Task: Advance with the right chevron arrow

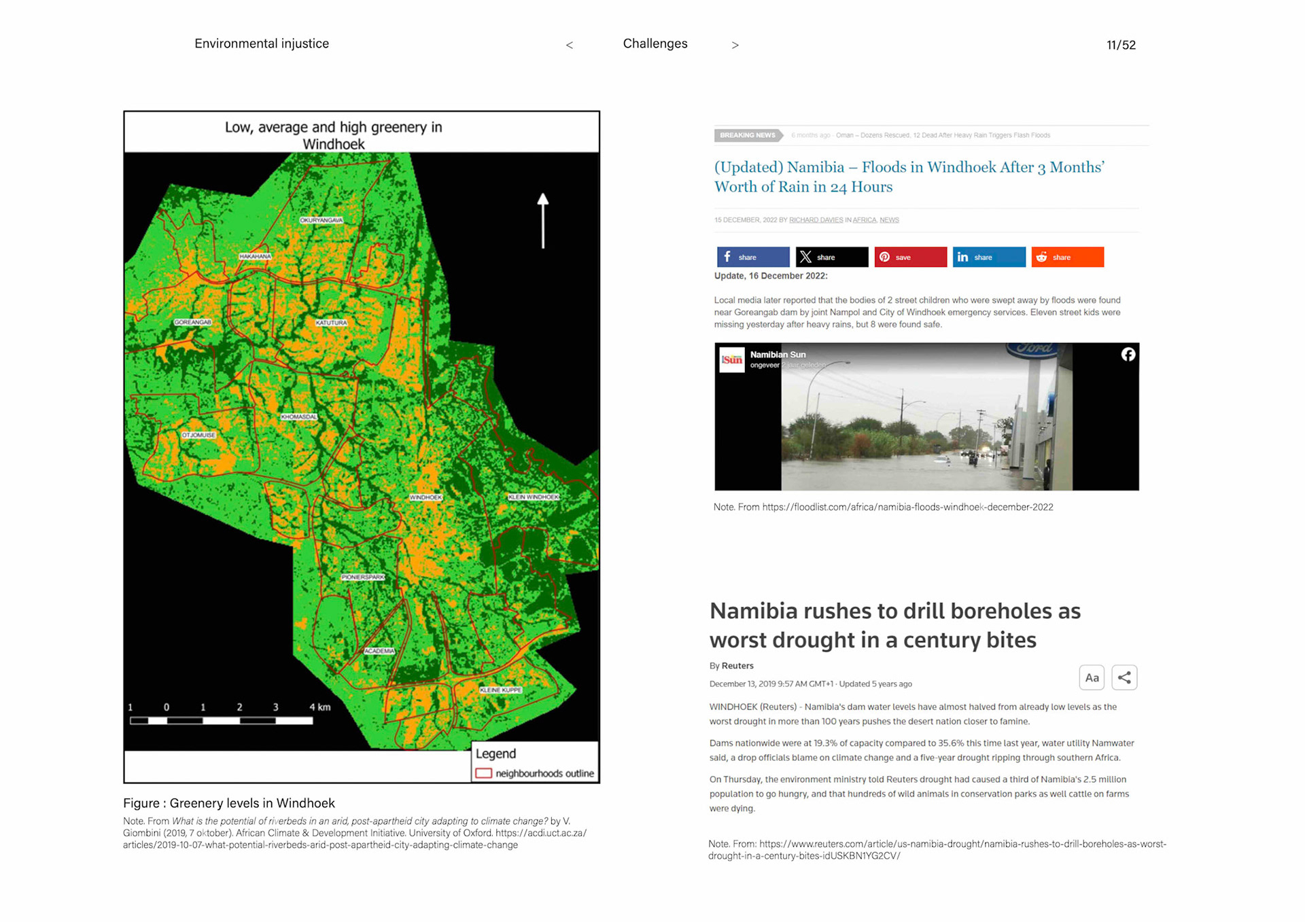Action: pos(735,45)
